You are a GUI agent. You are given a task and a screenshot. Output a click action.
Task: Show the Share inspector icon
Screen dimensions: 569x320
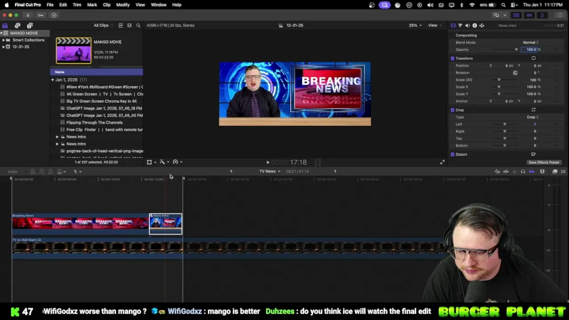[x=481, y=25]
